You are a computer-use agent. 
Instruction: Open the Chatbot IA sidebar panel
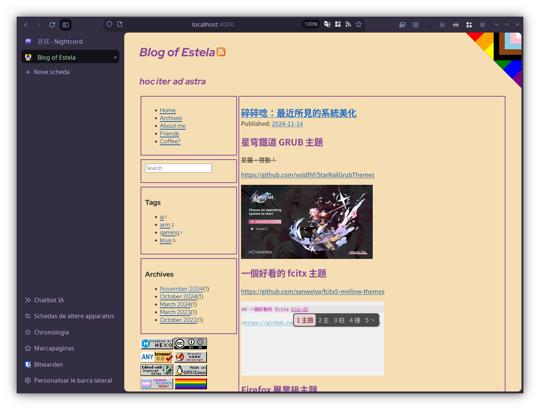coord(49,300)
